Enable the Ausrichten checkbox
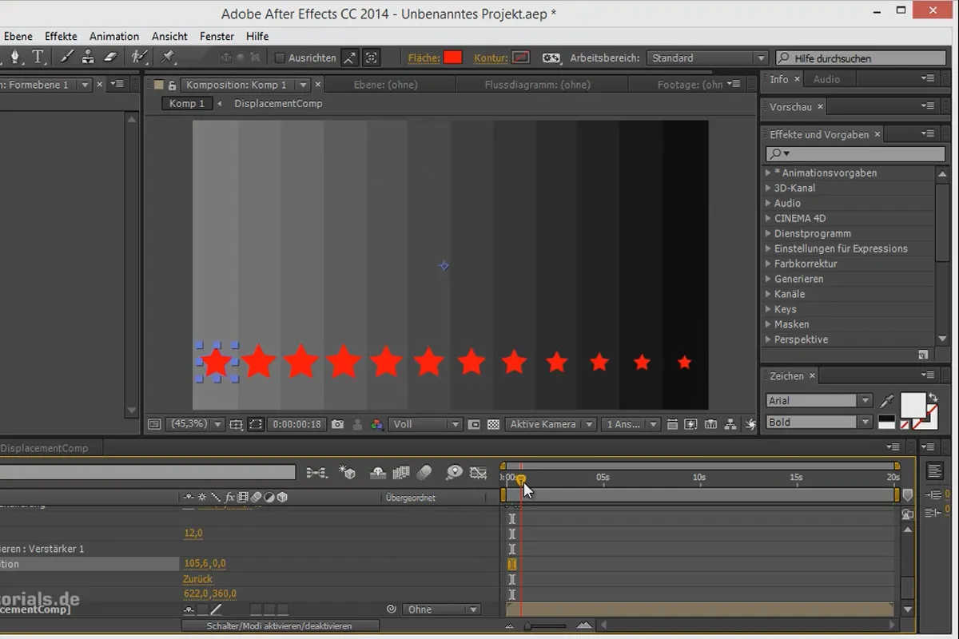 click(280, 58)
